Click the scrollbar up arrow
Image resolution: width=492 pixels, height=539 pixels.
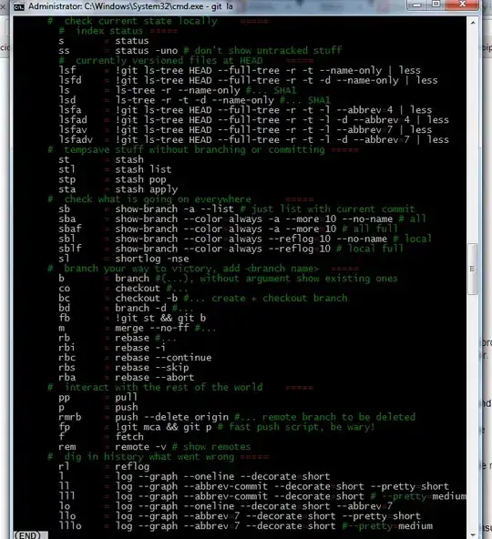[473, 23]
